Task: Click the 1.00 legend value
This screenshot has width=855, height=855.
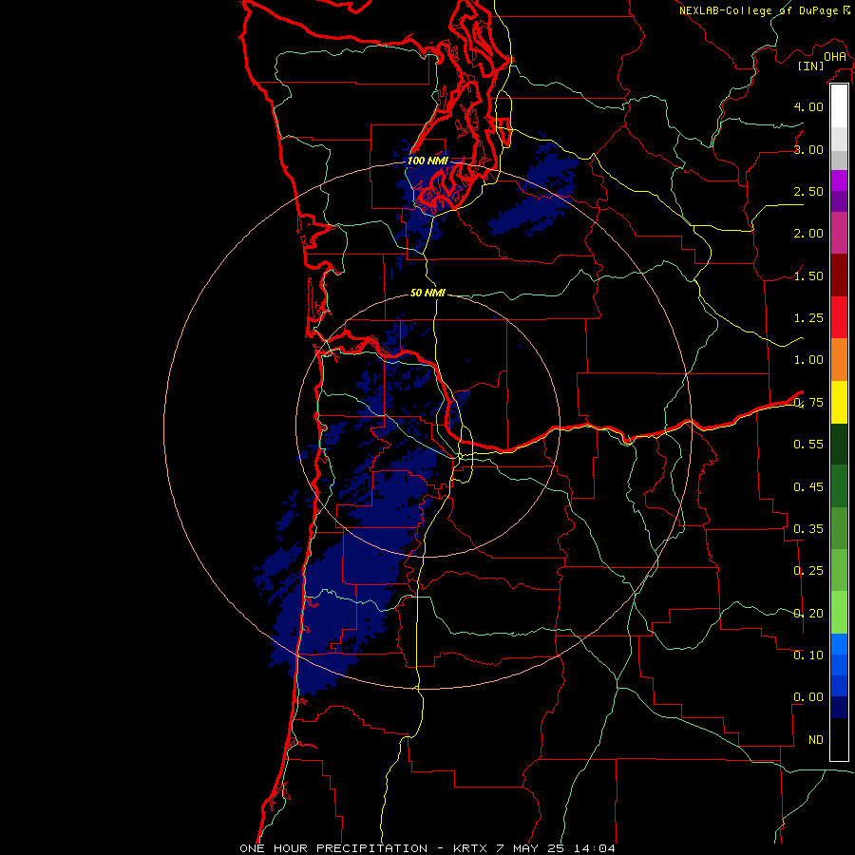Action: click(808, 360)
